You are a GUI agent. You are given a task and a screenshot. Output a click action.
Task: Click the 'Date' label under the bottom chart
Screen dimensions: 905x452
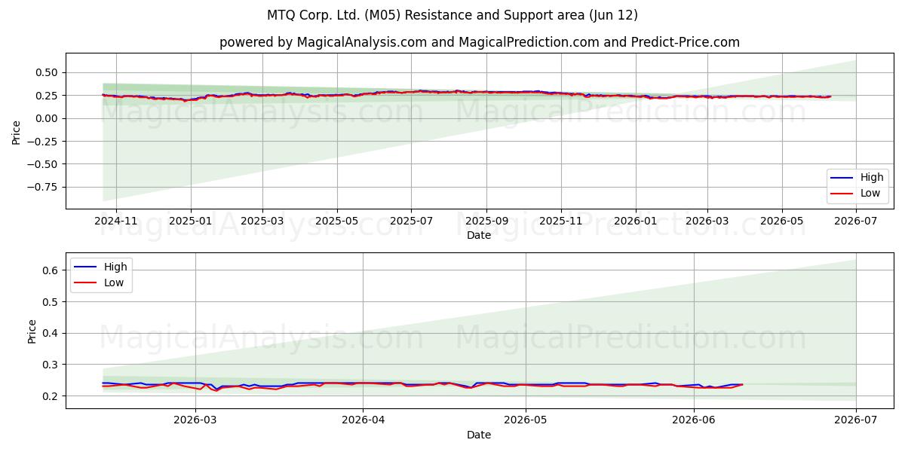click(x=479, y=435)
